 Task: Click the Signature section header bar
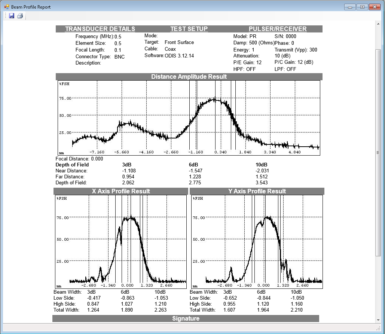coord(186,318)
